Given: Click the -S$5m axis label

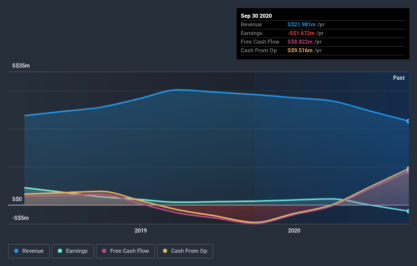Looking at the screenshot, I should (x=20, y=218).
